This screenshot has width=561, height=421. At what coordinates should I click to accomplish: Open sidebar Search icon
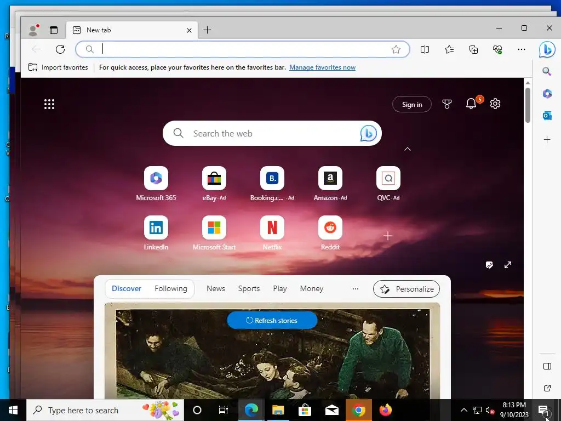tap(547, 71)
